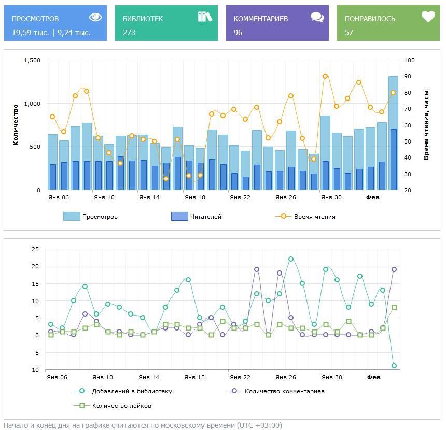Click the dark blue Читателей legend swatch
Screen dimensions: 446x430
[x=179, y=217]
